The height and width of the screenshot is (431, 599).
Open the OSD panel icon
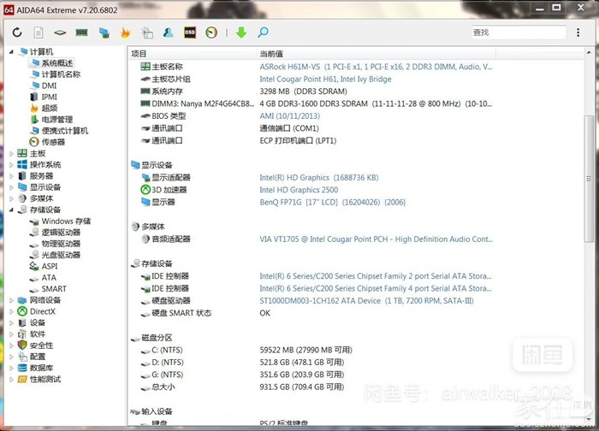(x=190, y=32)
